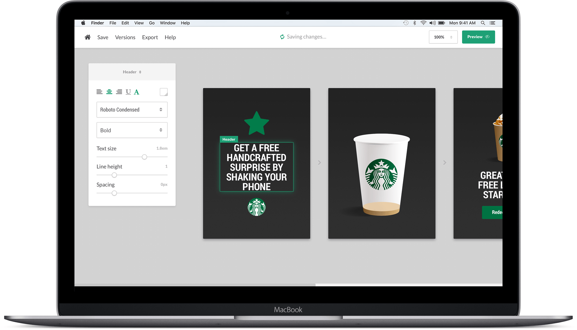Open text color picker A icon
The image size is (577, 330).
tap(136, 92)
